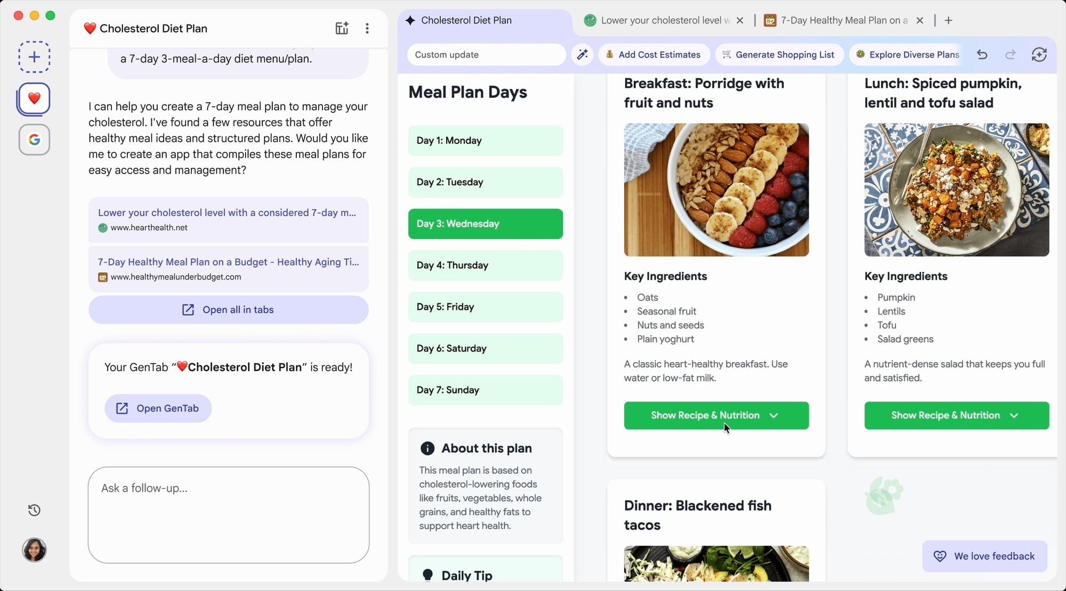Click the magic wand update icon
The width and height of the screenshot is (1066, 591).
pyautogui.click(x=583, y=54)
